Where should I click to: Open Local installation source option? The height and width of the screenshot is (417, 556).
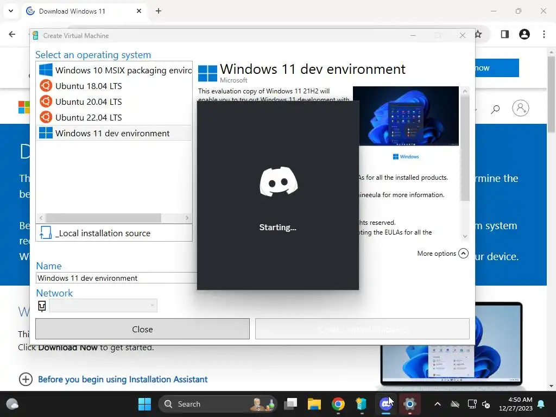tap(114, 233)
